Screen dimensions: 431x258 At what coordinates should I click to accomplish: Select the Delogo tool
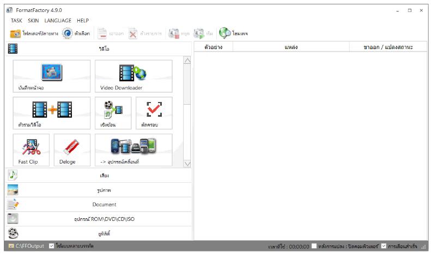(71, 150)
